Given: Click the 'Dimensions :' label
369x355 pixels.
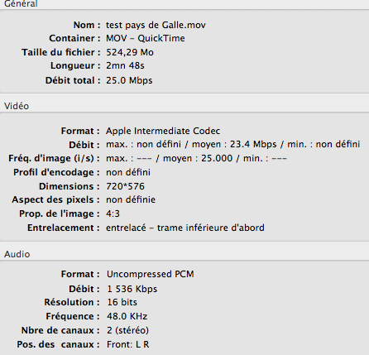Looking at the screenshot, I should pyautogui.click(x=69, y=186).
